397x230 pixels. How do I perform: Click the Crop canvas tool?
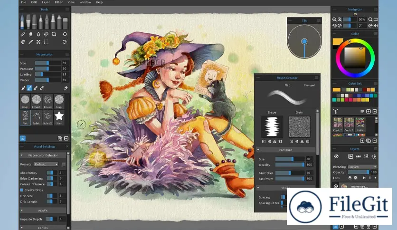tap(54, 34)
